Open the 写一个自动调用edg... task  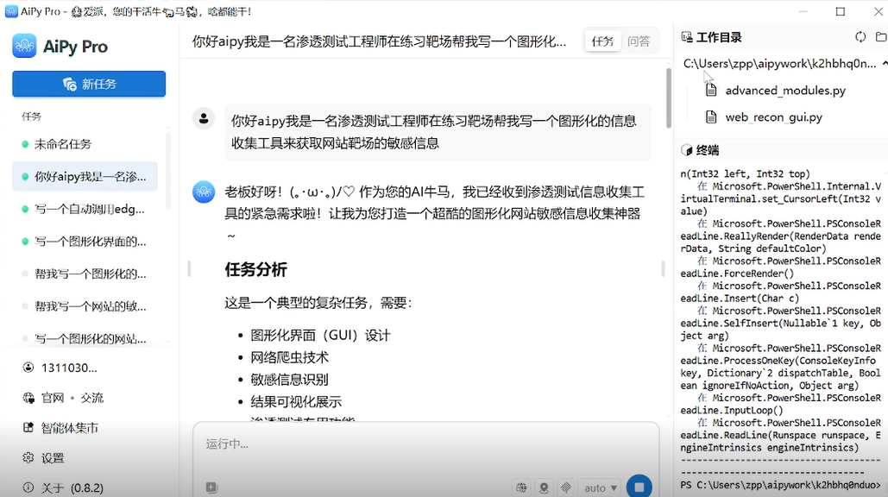tap(85, 210)
